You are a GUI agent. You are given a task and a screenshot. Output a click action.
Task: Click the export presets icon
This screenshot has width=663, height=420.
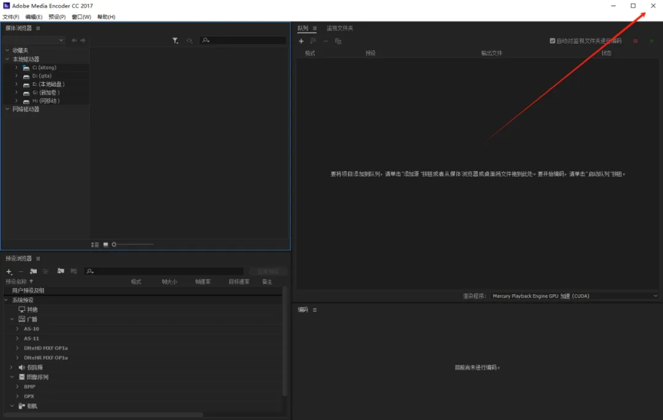tap(74, 271)
